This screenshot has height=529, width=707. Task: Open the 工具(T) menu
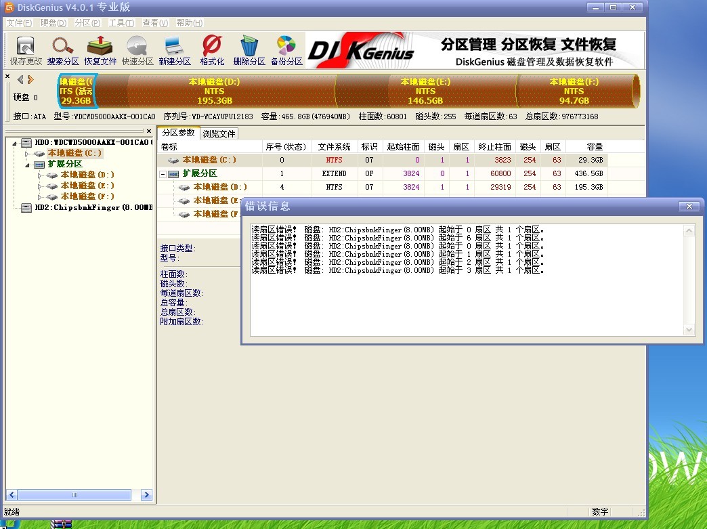click(x=121, y=23)
